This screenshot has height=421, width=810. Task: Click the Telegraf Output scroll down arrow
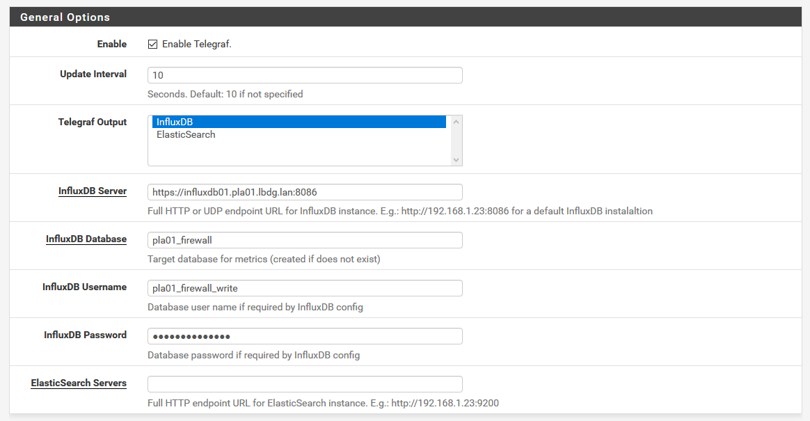tap(456, 159)
